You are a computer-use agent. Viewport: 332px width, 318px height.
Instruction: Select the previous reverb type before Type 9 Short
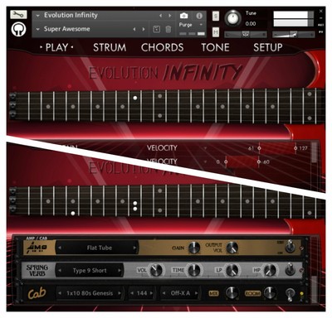(x=60, y=271)
